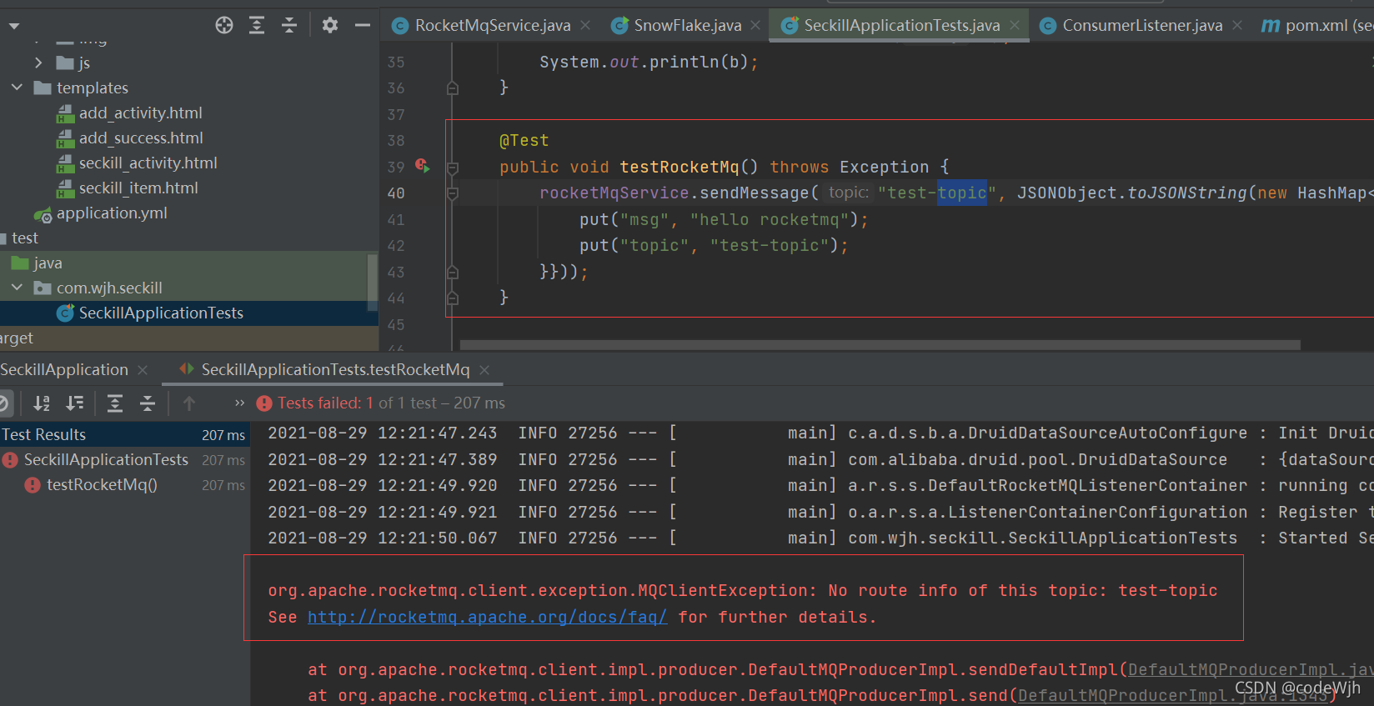Show more test toolbar actions chevron
The height and width of the screenshot is (706, 1374).
click(x=240, y=403)
